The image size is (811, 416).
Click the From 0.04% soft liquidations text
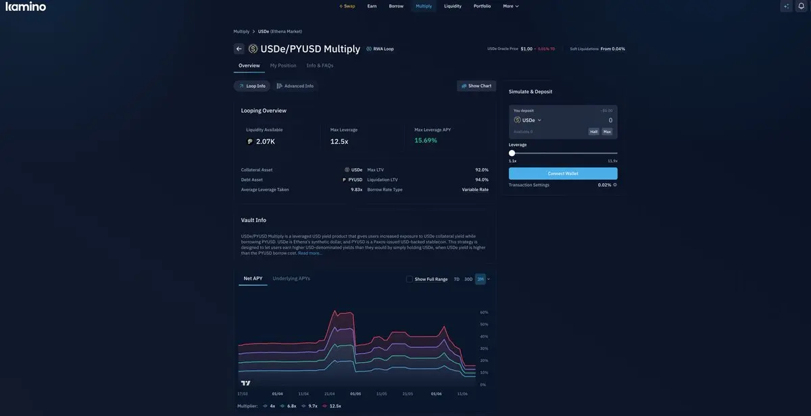tap(613, 49)
